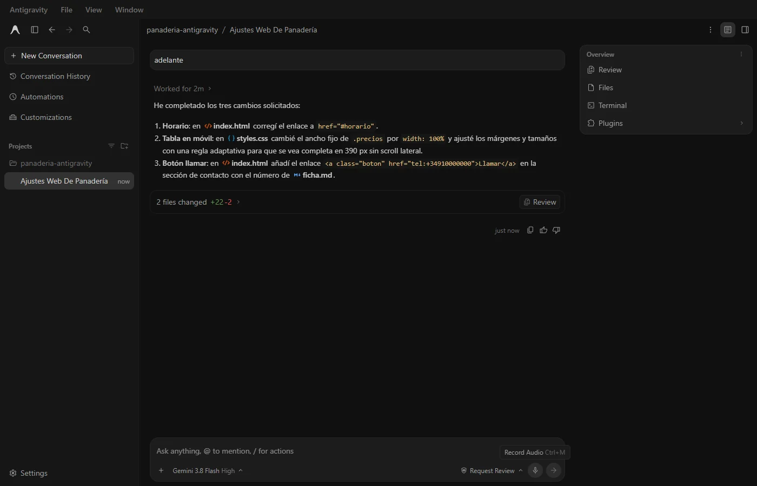Click the Review button beside files changed
This screenshot has width=757, height=486.
point(540,202)
